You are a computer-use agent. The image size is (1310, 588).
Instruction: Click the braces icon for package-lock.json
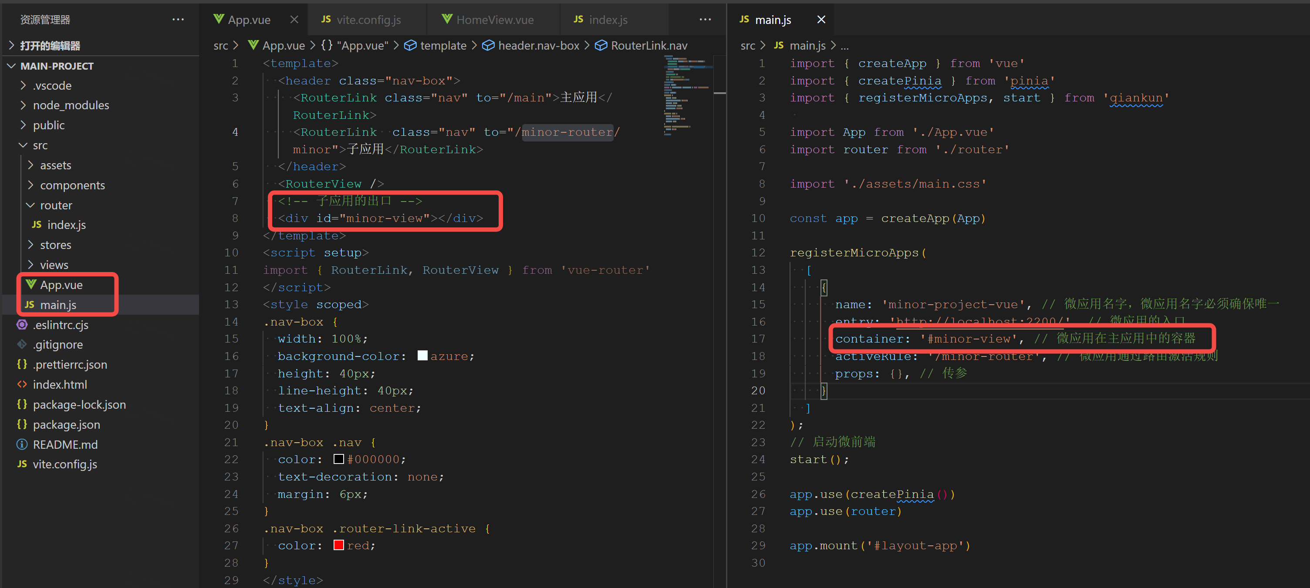(22, 404)
